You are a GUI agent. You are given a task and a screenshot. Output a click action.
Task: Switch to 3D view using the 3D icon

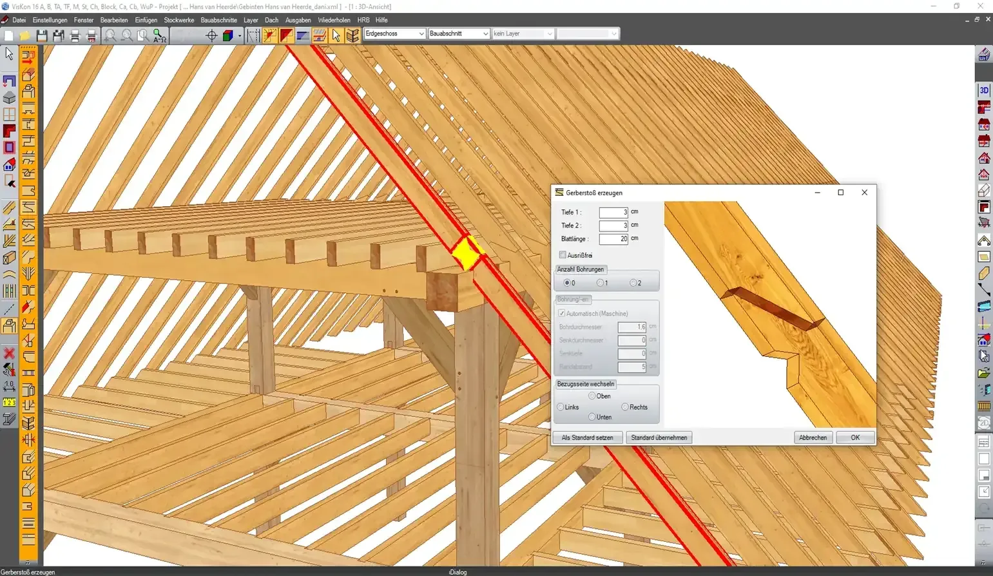(x=984, y=90)
